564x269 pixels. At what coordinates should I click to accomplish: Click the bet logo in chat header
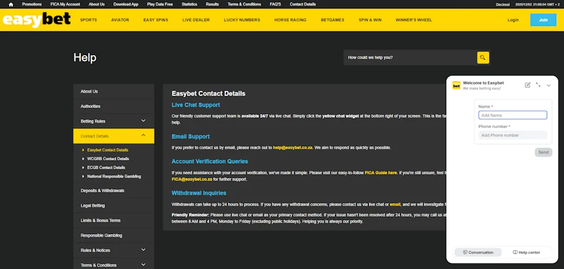tap(456, 86)
